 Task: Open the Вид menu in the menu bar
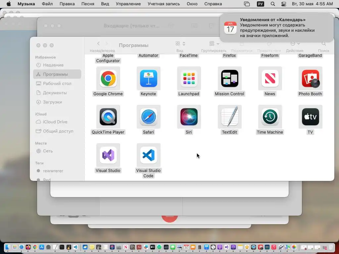pos(105,4)
